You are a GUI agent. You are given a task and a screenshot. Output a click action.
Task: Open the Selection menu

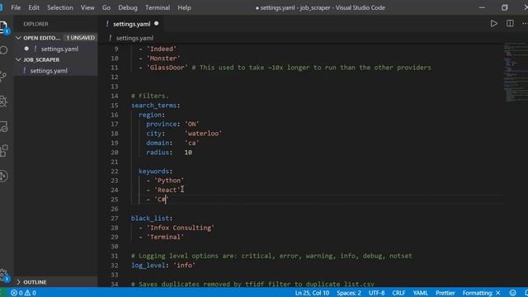[x=60, y=7]
